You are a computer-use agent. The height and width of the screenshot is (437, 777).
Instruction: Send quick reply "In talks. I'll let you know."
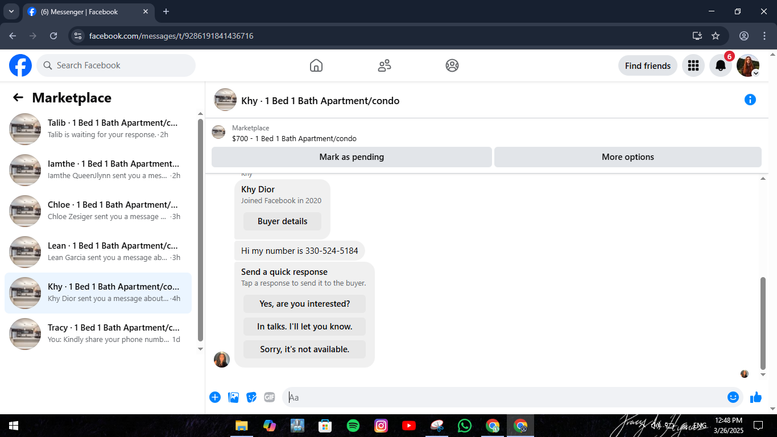coord(304,327)
